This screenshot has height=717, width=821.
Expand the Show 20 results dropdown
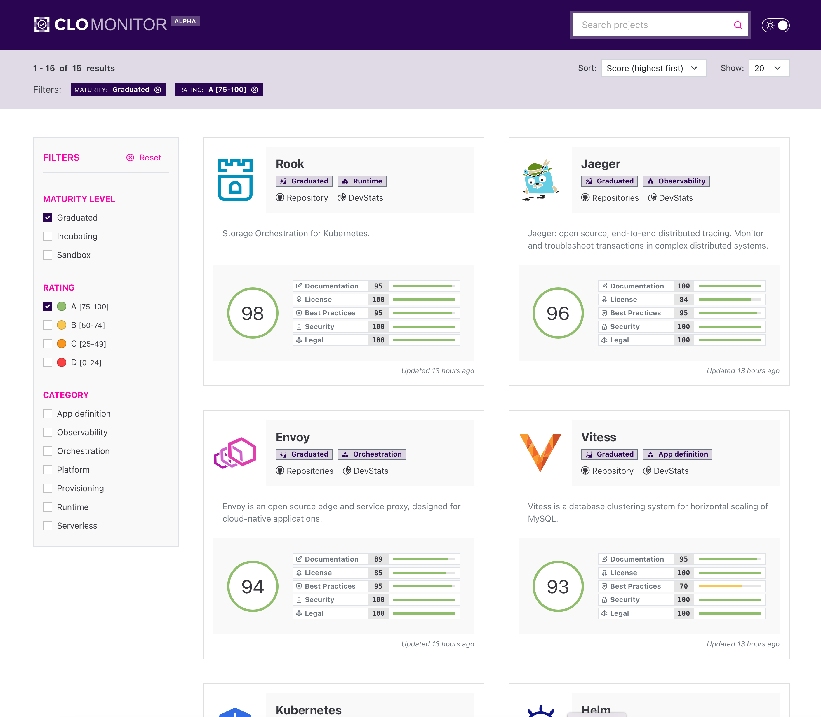(x=768, y=68)
